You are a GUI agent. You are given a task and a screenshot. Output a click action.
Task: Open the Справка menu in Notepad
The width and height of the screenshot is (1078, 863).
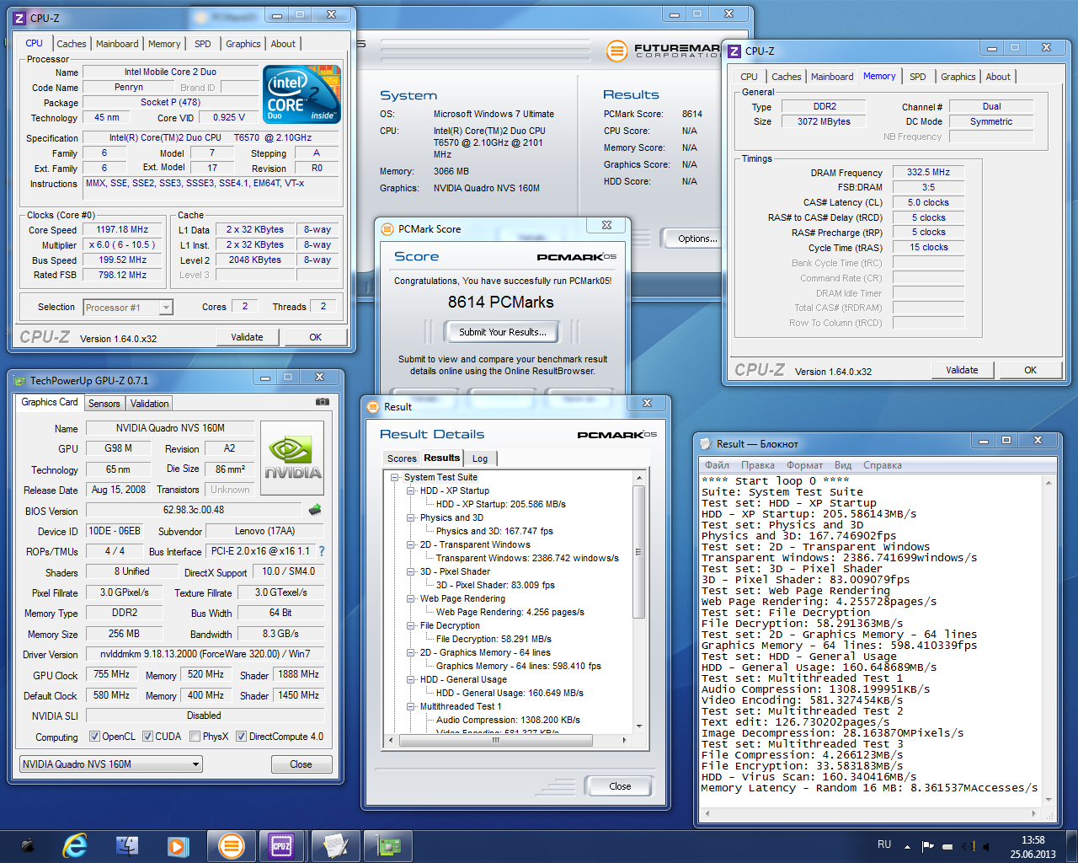click(883, 465)
